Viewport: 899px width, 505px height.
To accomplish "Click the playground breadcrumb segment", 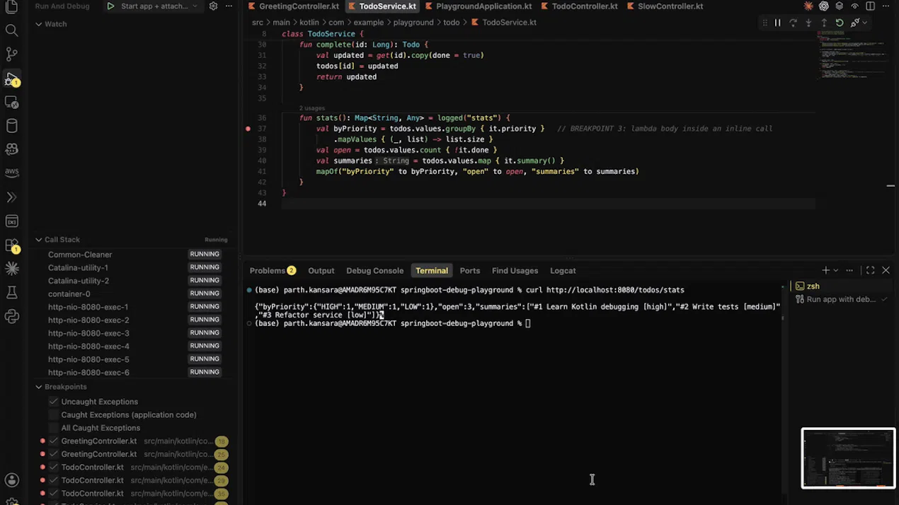I will point(413,23).
